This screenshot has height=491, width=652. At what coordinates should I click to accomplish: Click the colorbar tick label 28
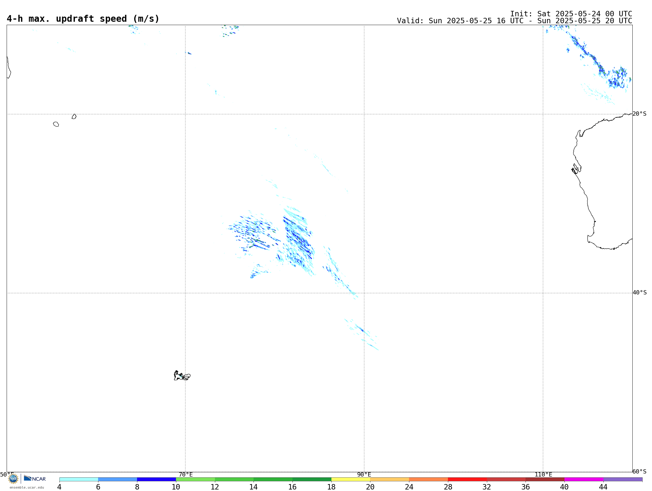448,487
